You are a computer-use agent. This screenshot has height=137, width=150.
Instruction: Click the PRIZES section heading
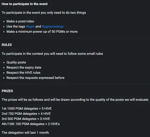tap(7, 91)
